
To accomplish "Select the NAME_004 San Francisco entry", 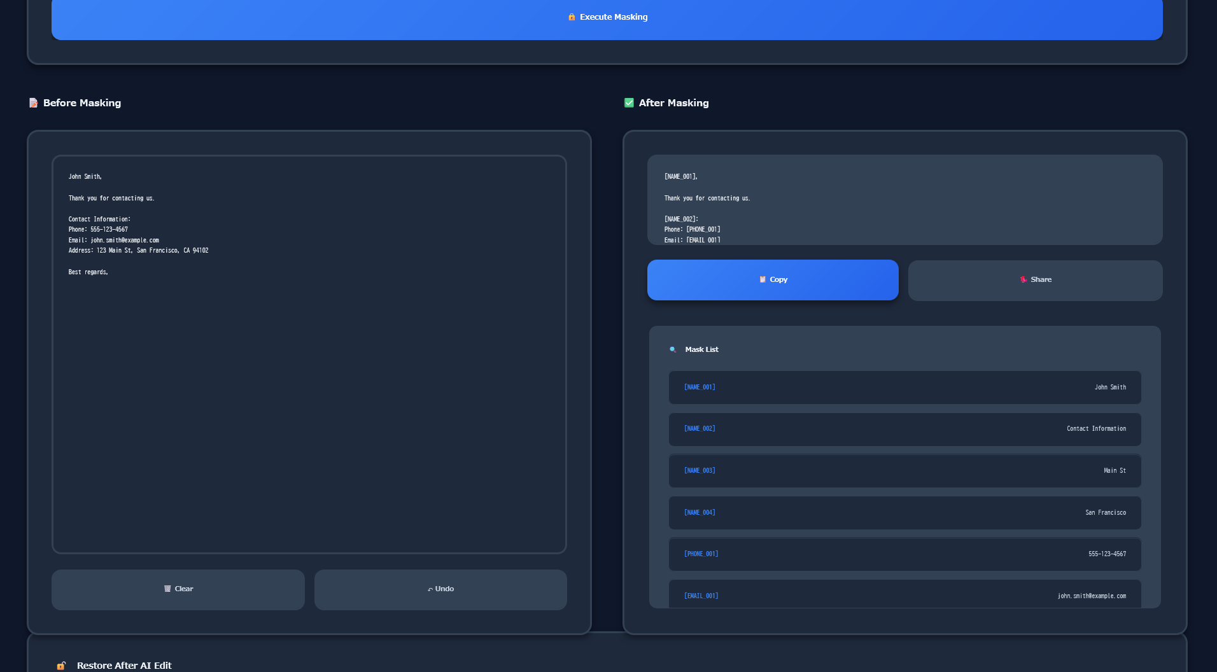I will click(x=904, y=512).
